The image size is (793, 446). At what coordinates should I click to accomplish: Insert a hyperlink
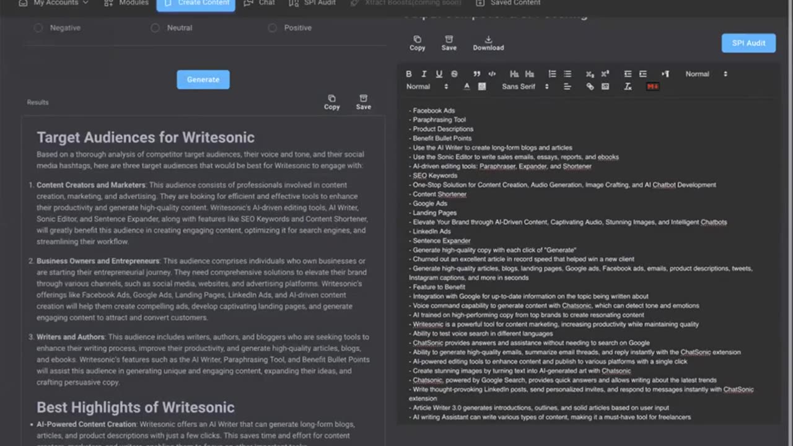coord(590,87)
